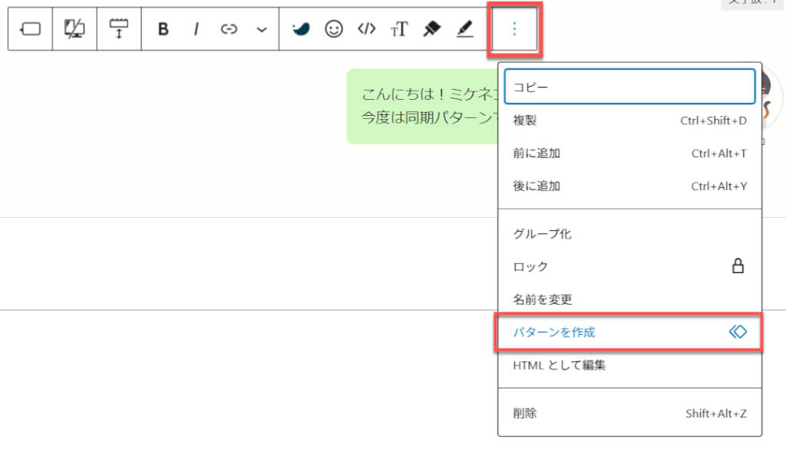This screenshot has height=462, width=786.
Task: Pick the highlighter marker color tool
Action: [432, 29]
